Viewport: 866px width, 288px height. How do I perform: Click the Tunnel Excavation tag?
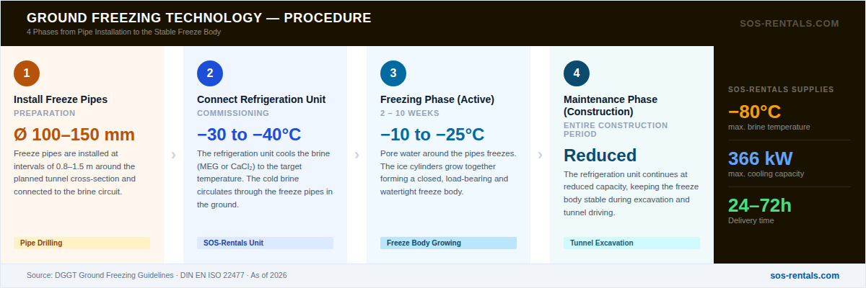(x=631, y=243)
